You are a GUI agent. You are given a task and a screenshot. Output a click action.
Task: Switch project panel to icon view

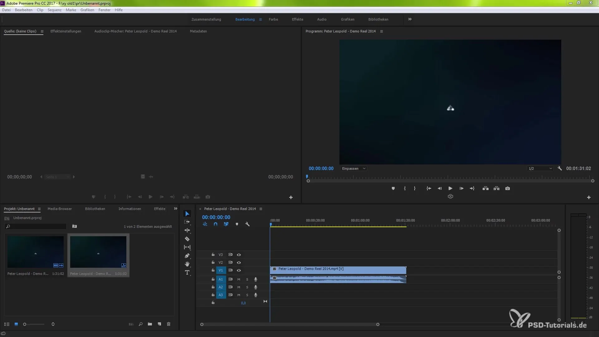click(16, 324)
